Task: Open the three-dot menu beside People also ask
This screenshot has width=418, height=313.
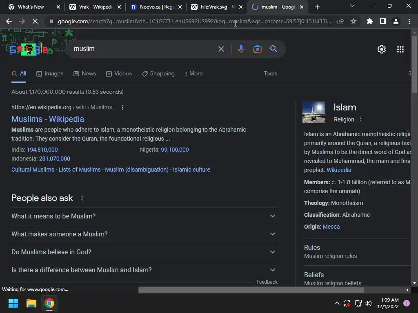Action: click(x=82, y=198)
